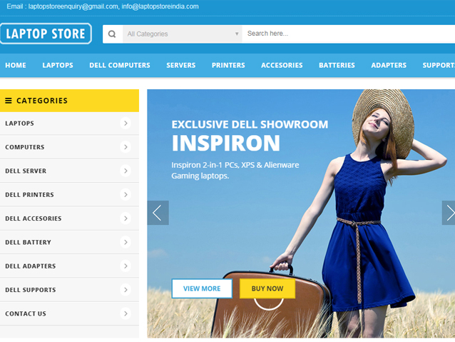Select the DELL ACCESORIES sidebar category text

click(34, 218)
